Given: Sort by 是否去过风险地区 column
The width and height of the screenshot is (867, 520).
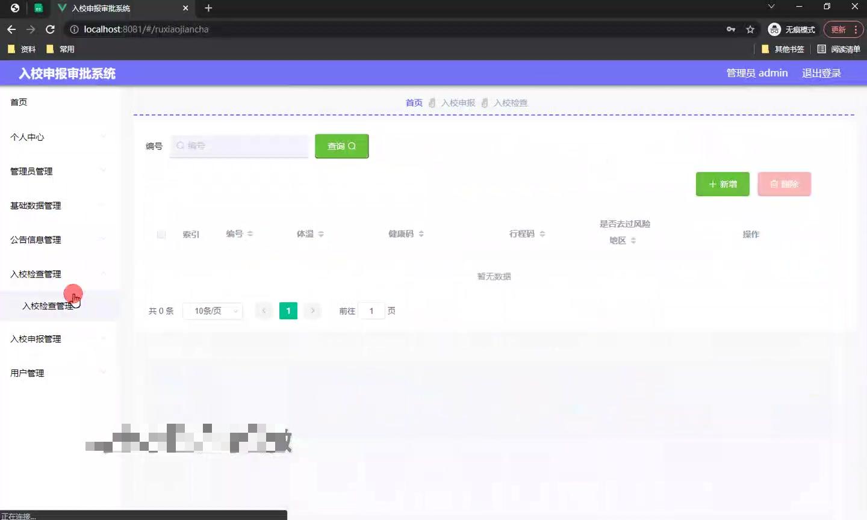Looking at the screenshot, I should (x=633, y=241).
